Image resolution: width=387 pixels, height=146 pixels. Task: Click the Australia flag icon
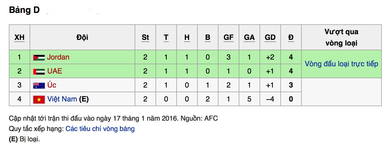39,85
